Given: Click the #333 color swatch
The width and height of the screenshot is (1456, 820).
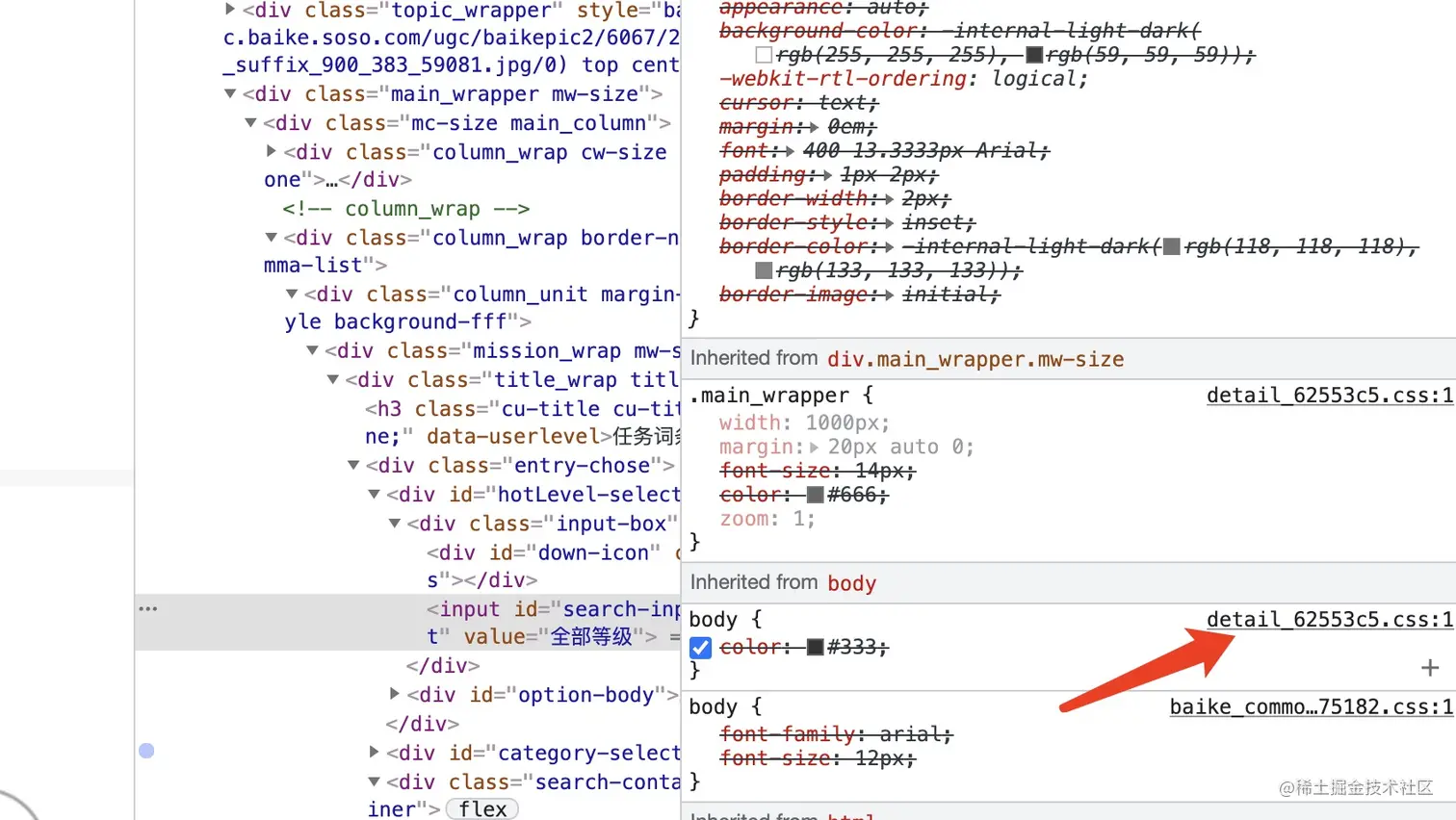Looking at the screenshot, I should coord(815,647).
